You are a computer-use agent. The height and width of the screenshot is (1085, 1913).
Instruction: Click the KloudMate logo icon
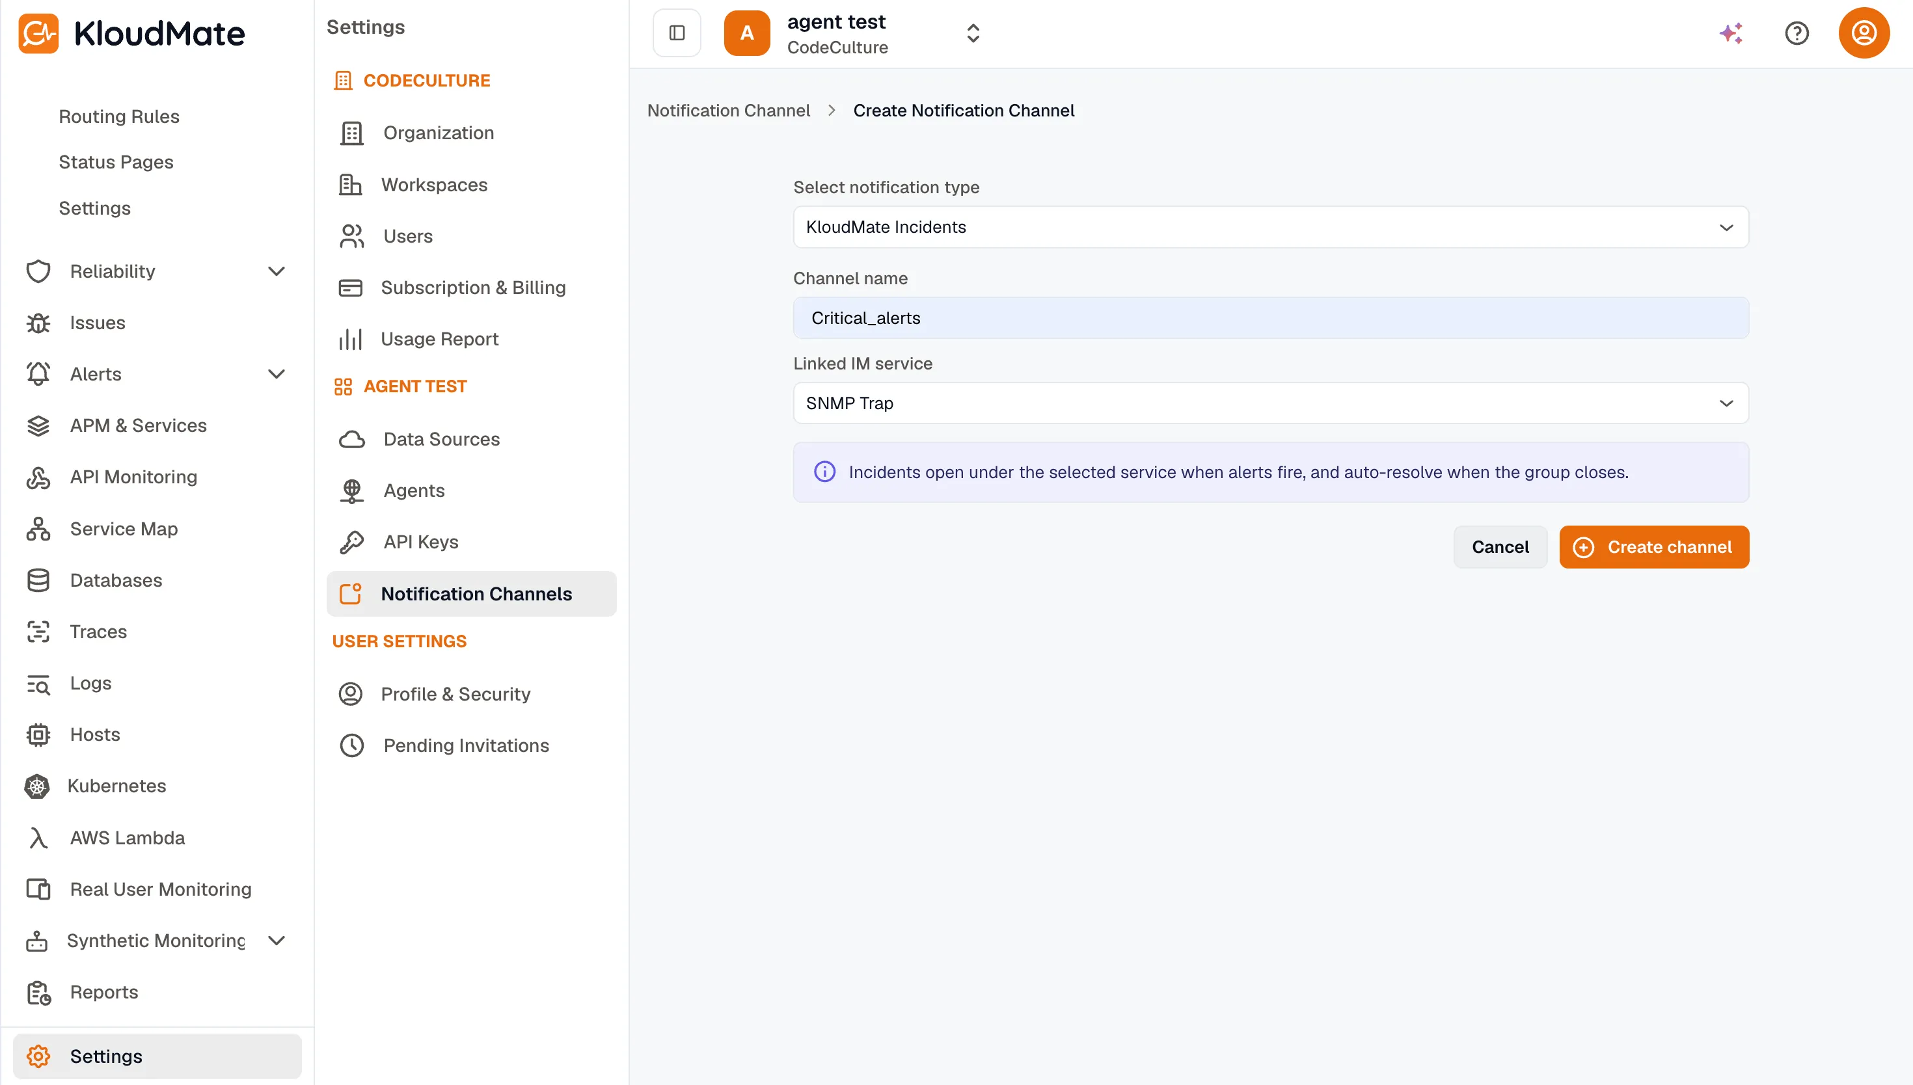tap(38, 34)
